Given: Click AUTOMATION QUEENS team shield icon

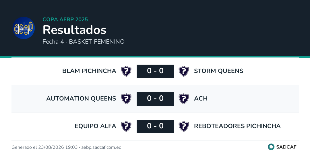Looking at the screenshot, I should (126, 99).
